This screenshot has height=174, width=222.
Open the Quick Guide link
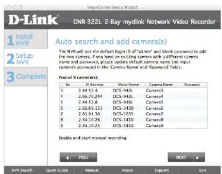tap(57, 170)
